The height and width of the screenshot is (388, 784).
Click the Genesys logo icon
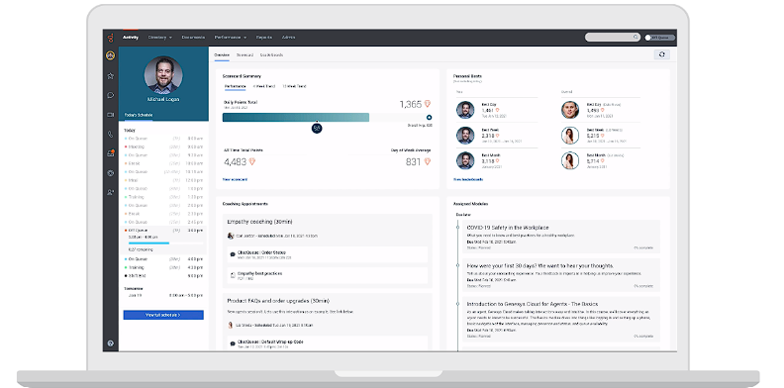[111, 38]
